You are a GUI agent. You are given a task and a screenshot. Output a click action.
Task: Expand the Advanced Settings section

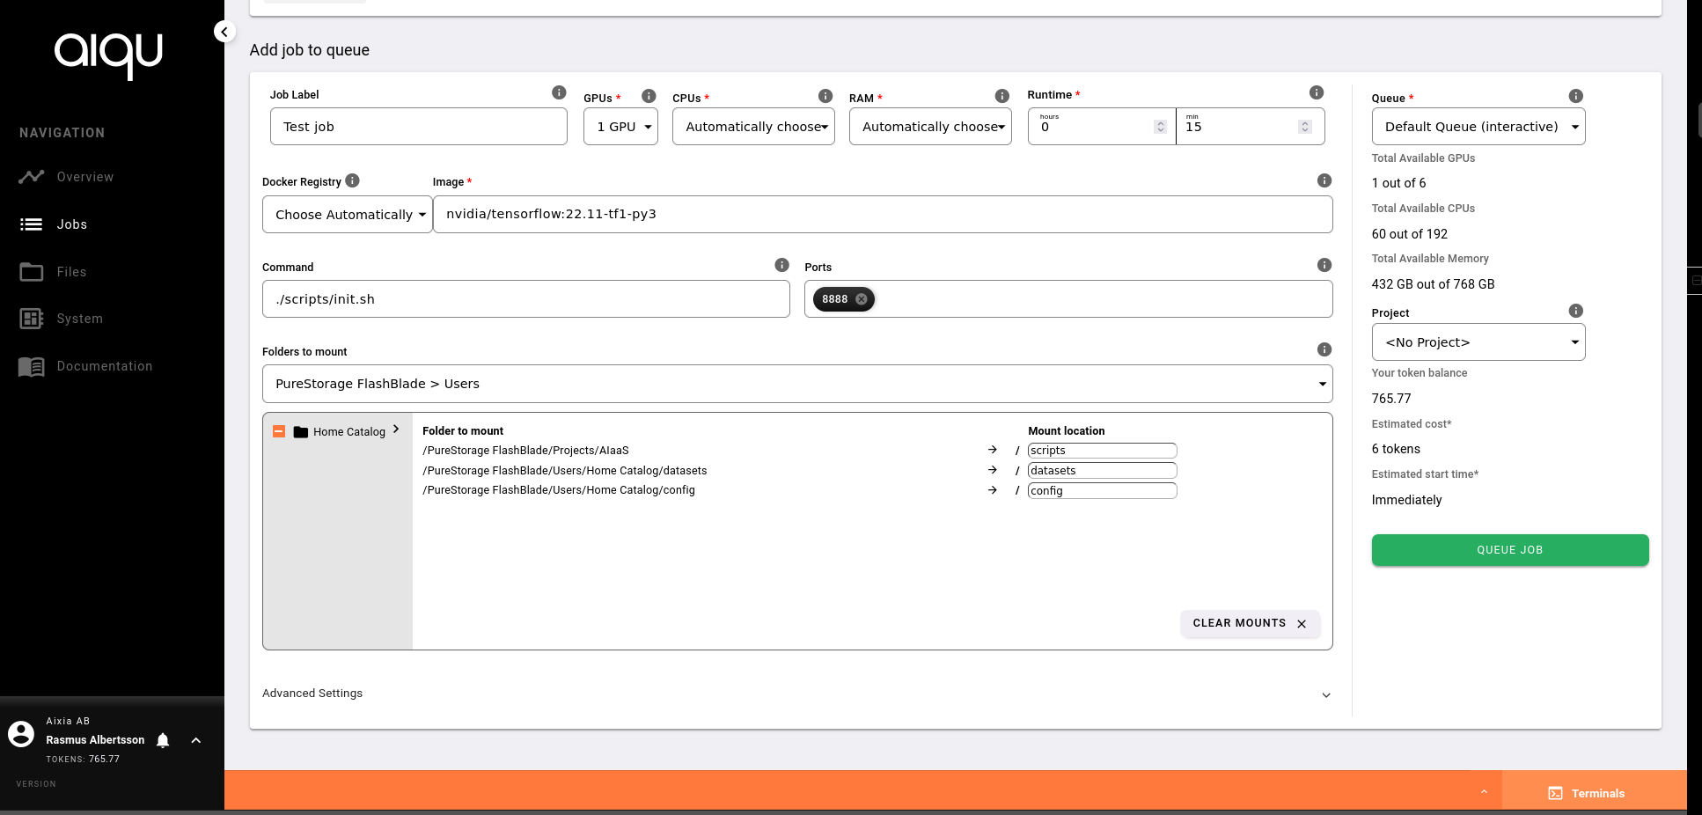point(1325,694)
